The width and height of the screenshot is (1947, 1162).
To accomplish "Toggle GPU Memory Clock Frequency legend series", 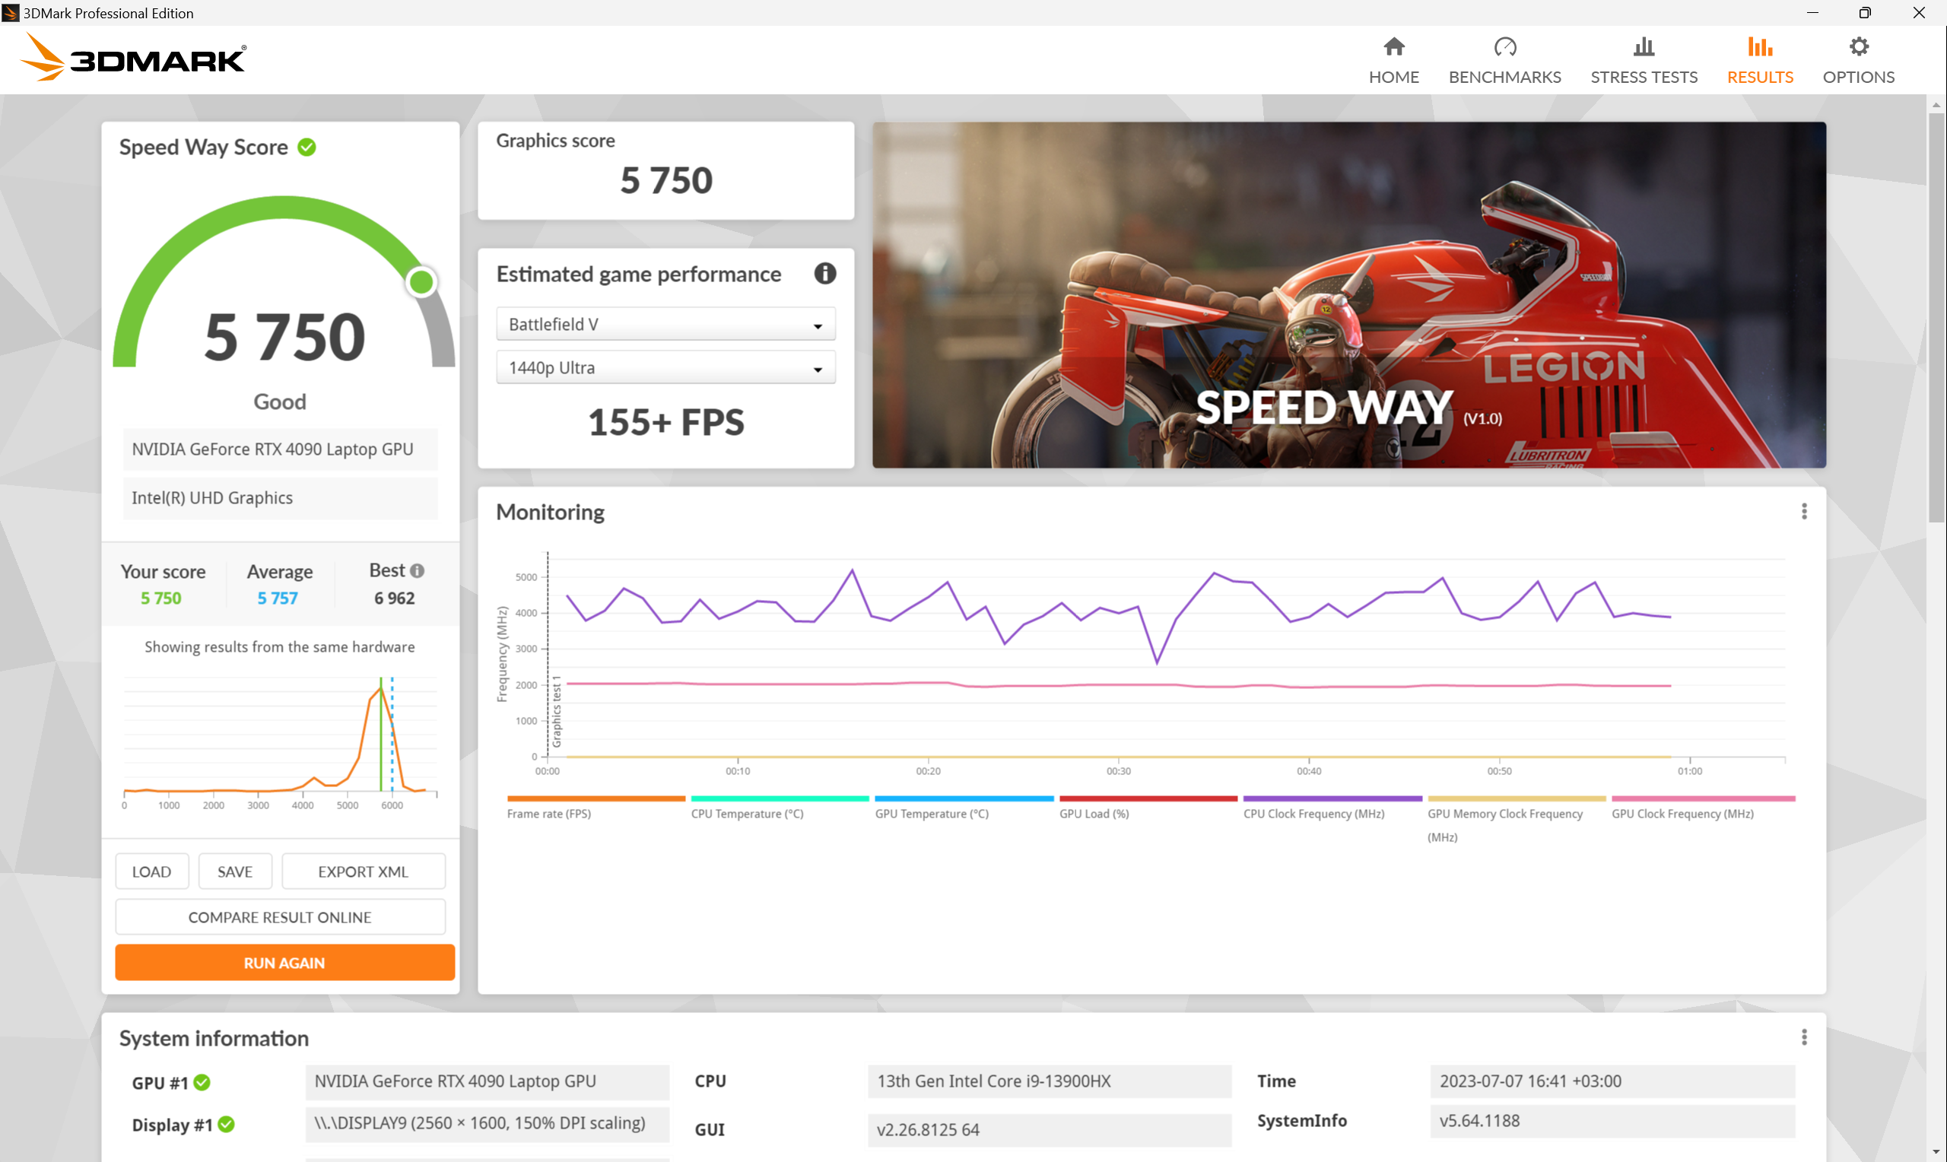I will click(x=1517, y=819).
